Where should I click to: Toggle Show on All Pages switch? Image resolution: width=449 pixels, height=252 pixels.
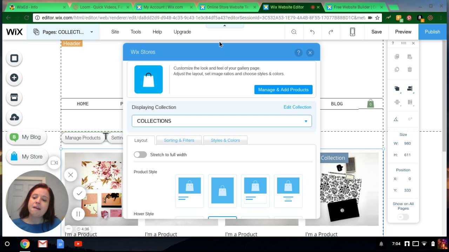pyautogui.click(x=403, y=217)
